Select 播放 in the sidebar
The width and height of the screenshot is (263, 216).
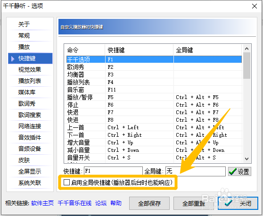point(30,47)
